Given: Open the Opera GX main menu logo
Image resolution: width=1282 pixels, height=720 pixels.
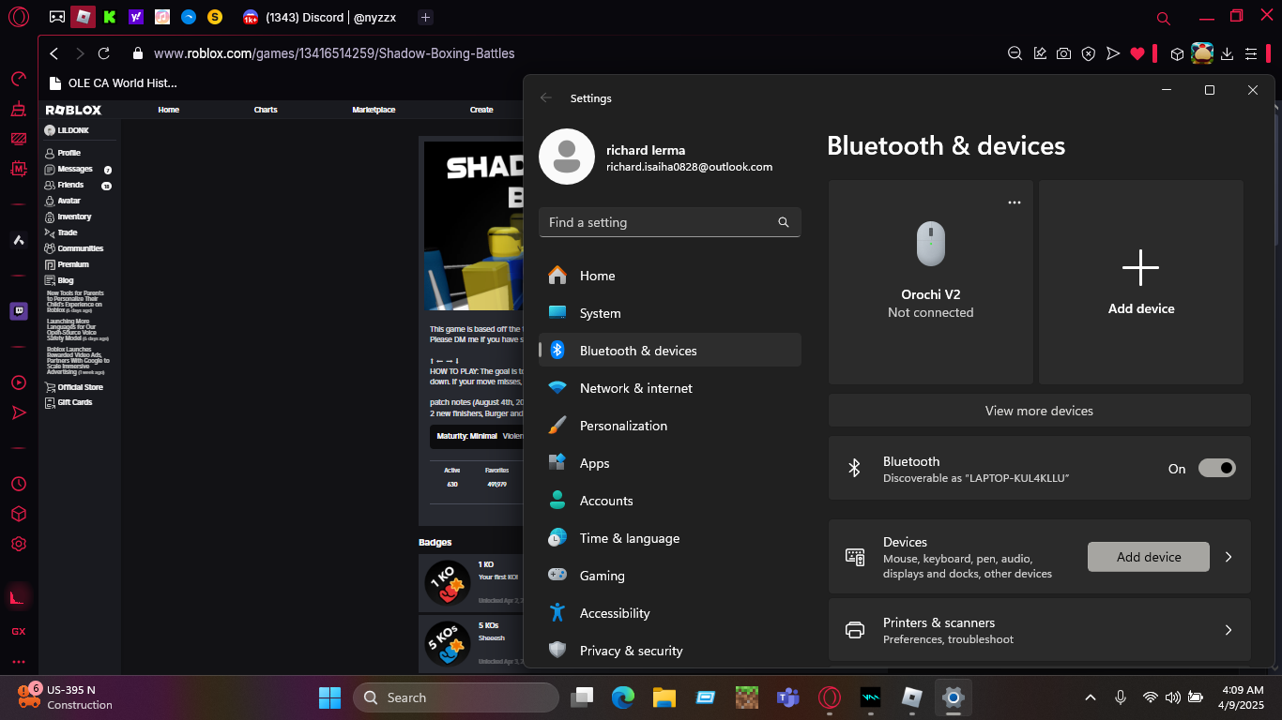Looking at the screenshot, I should pos(18,17).
